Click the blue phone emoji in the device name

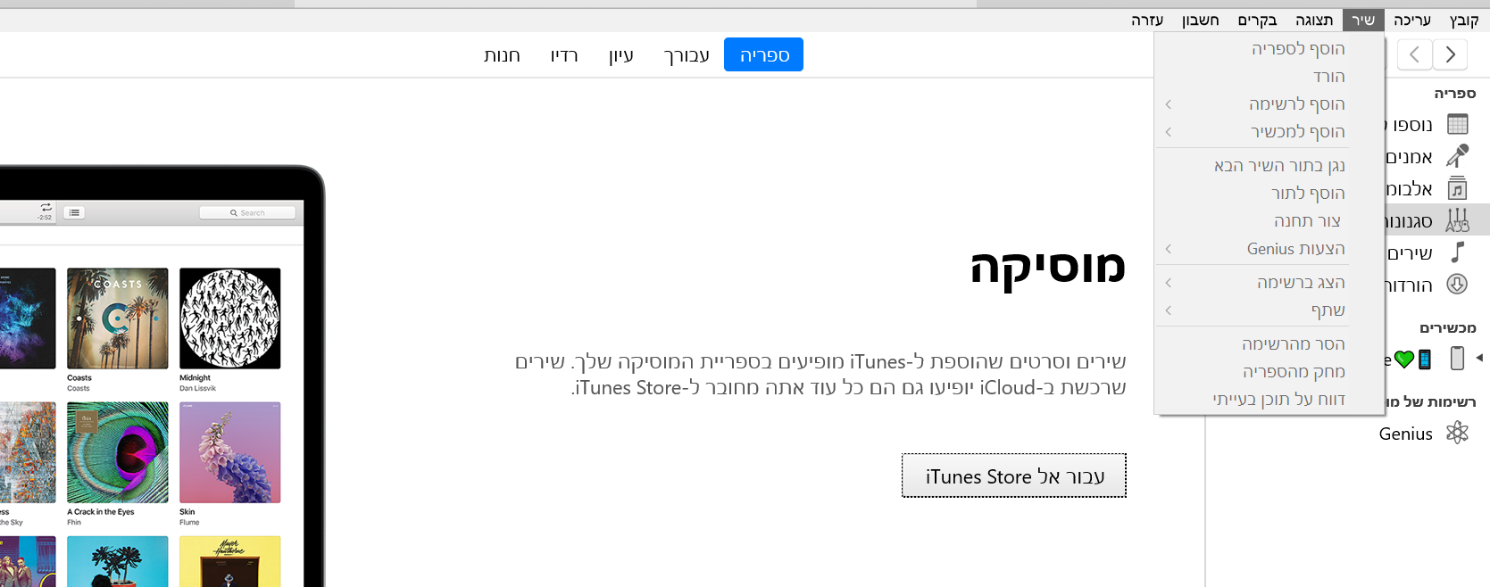click(1425, 360)
